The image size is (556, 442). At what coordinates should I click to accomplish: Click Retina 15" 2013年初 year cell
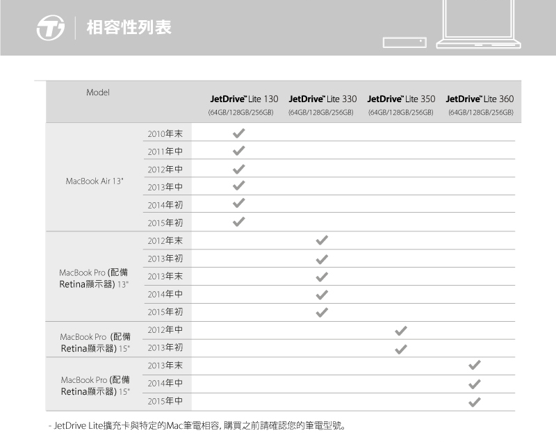point(165,347)
